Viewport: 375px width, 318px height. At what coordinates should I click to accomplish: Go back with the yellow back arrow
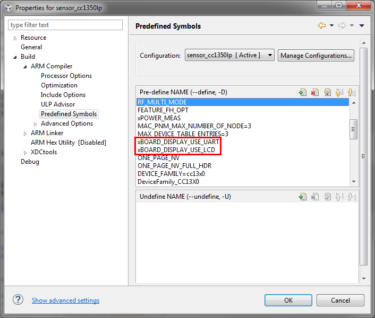pyautogui.click(x=322, y=25)
